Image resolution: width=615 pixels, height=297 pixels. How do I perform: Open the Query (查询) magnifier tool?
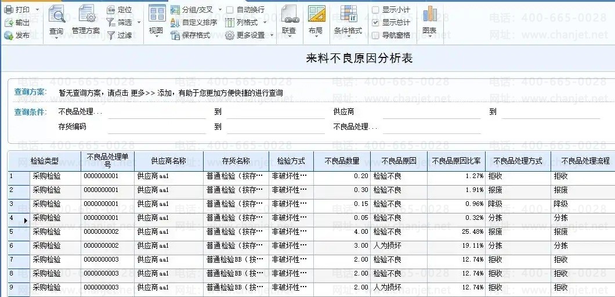click(56, 14)
